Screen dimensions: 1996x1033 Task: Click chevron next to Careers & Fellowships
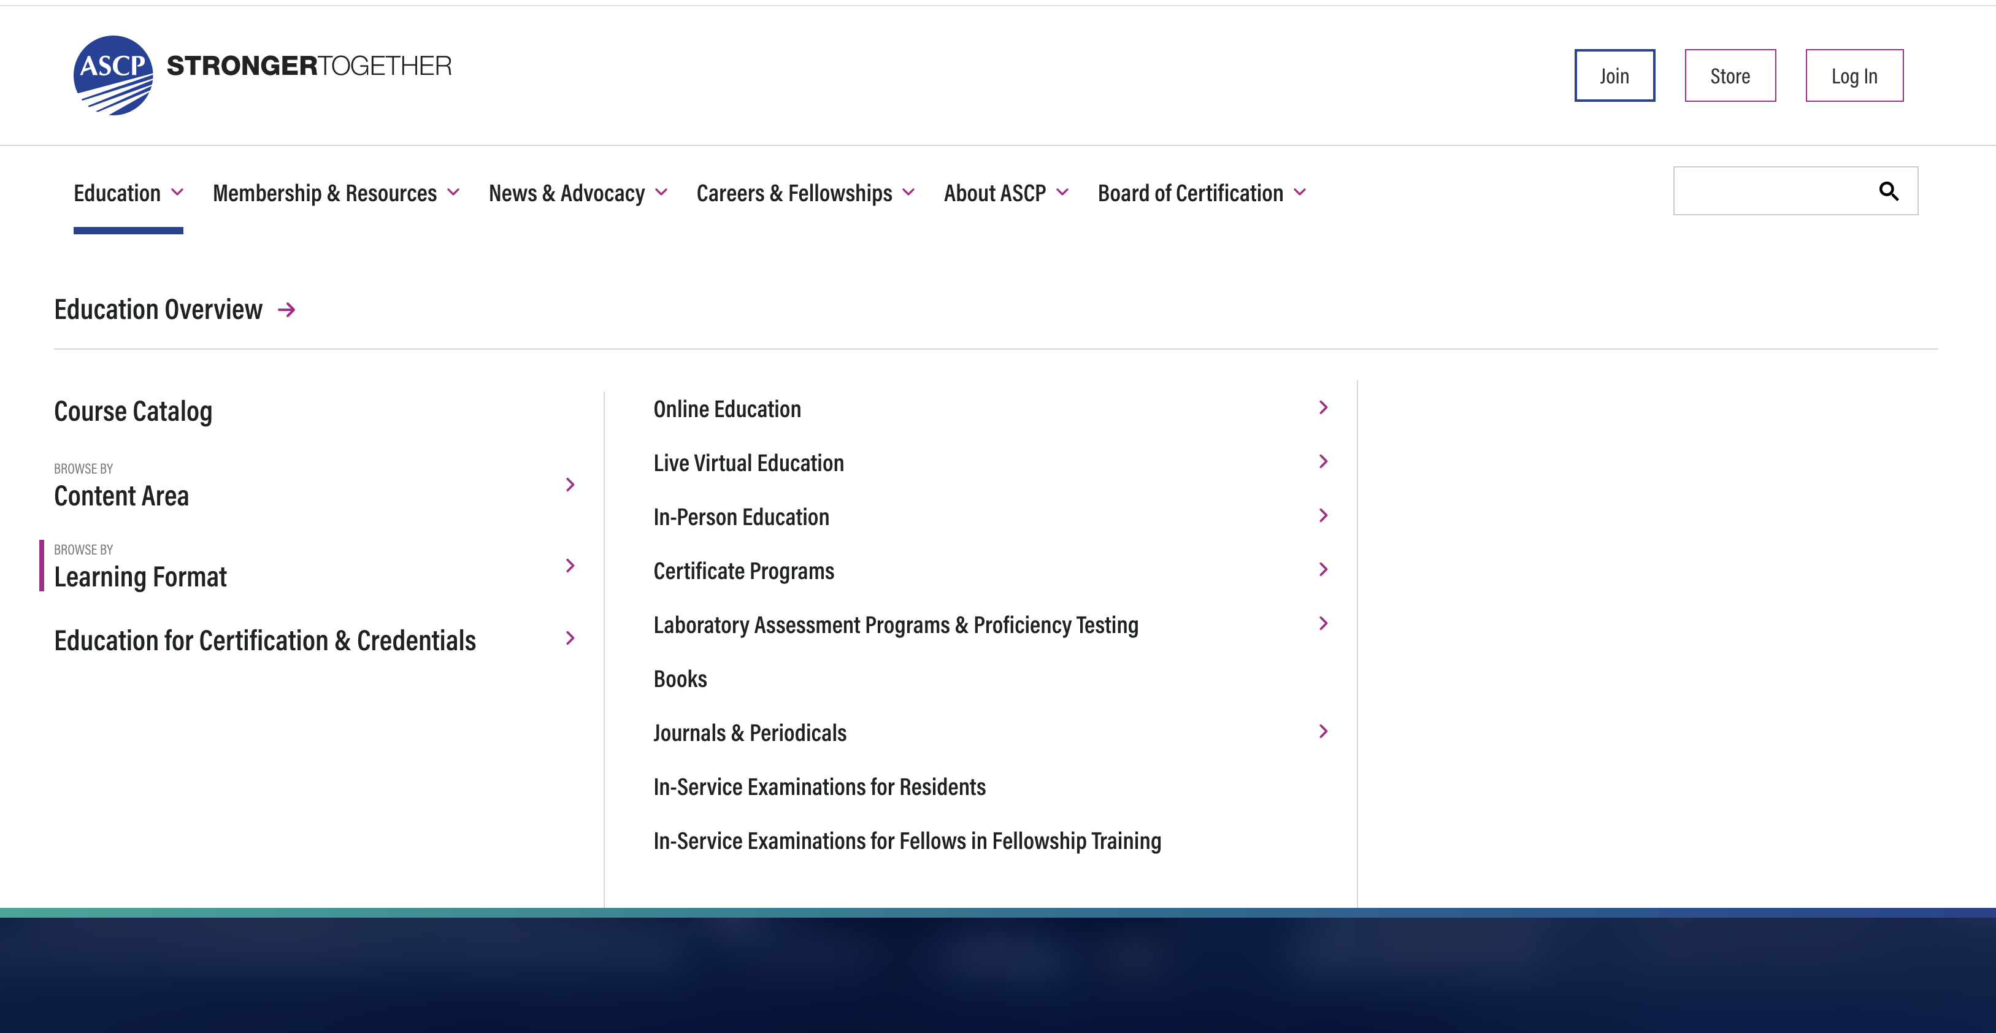909,192
